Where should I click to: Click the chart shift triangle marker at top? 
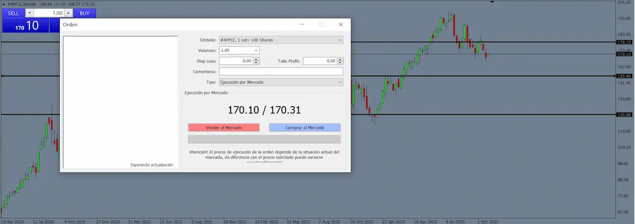coord(493,2)
